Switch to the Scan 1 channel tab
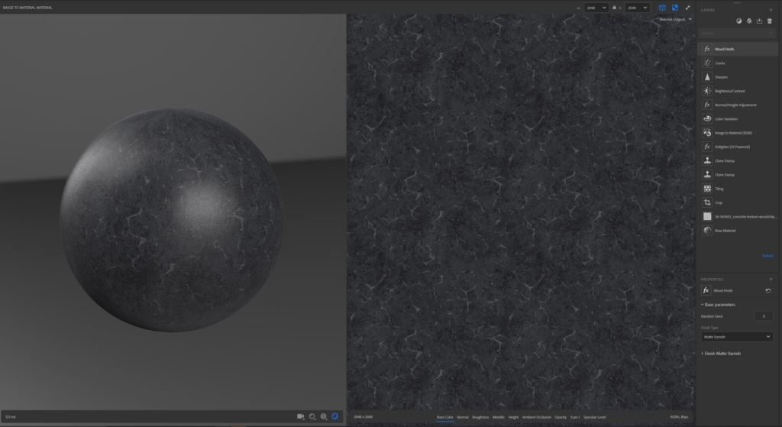Screen dimensions: 782x427 point(575,417)
